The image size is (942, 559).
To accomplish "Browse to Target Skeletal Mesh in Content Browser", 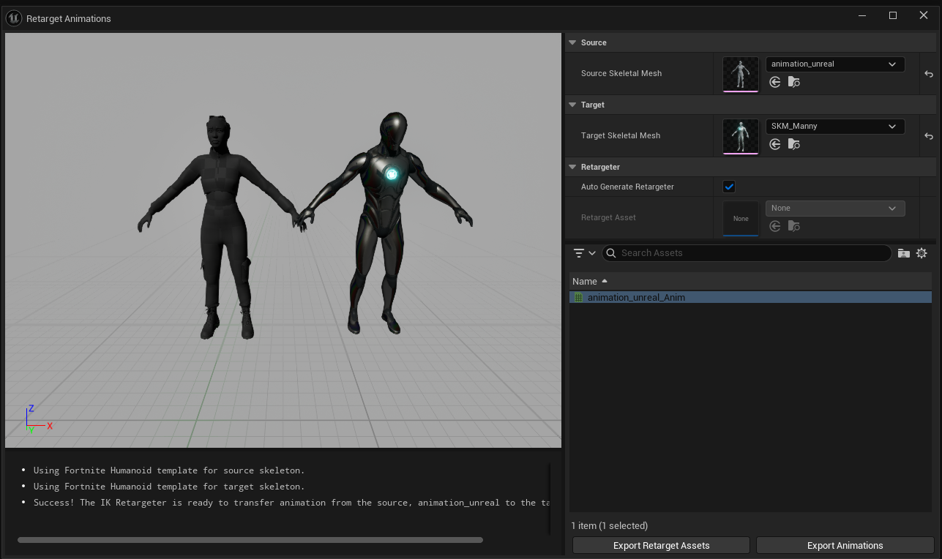I will (794, 145).
